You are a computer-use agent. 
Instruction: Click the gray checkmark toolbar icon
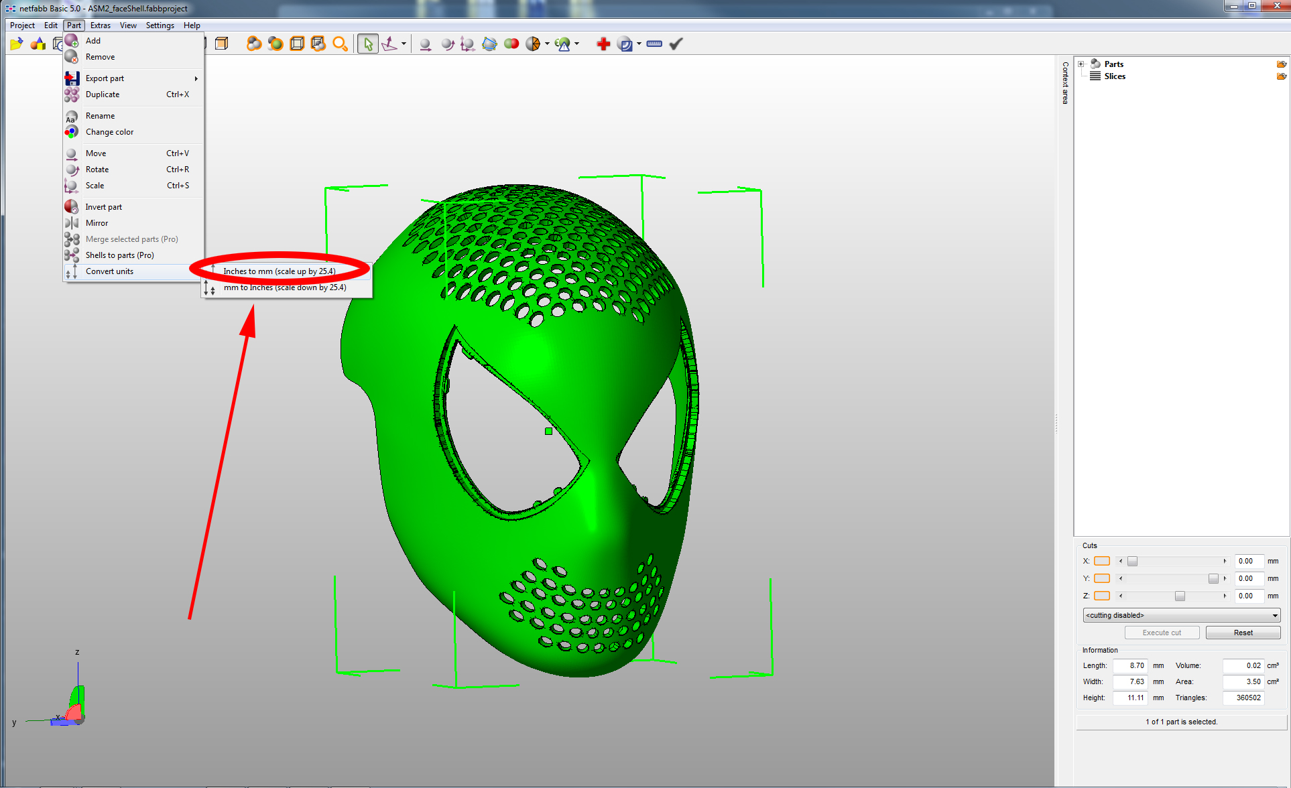point(676,44)
